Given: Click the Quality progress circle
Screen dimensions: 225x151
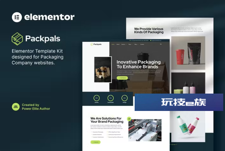Looking at the screenshot, I should (97, 98).
